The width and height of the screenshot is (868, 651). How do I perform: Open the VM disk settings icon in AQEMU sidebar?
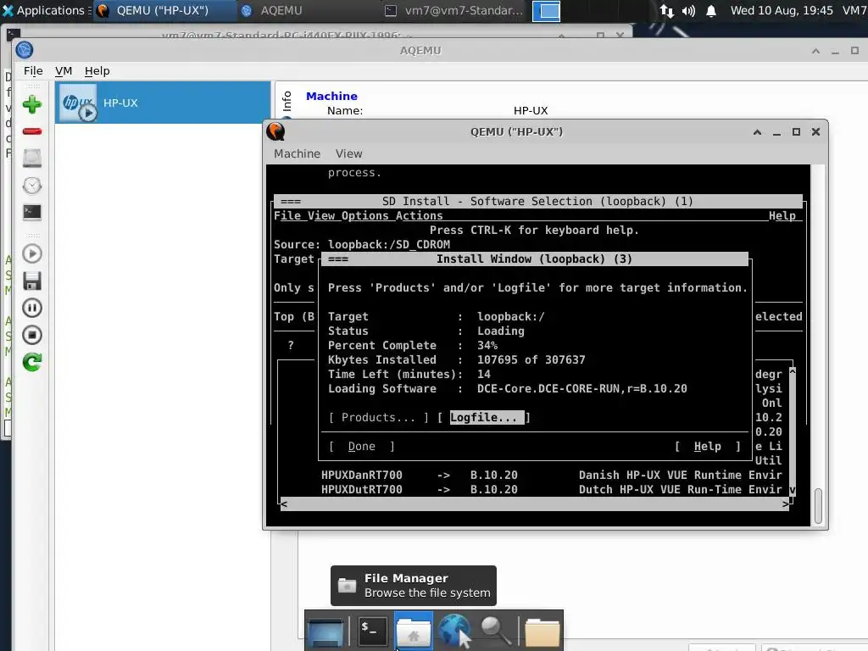click(x=31, y=159)
